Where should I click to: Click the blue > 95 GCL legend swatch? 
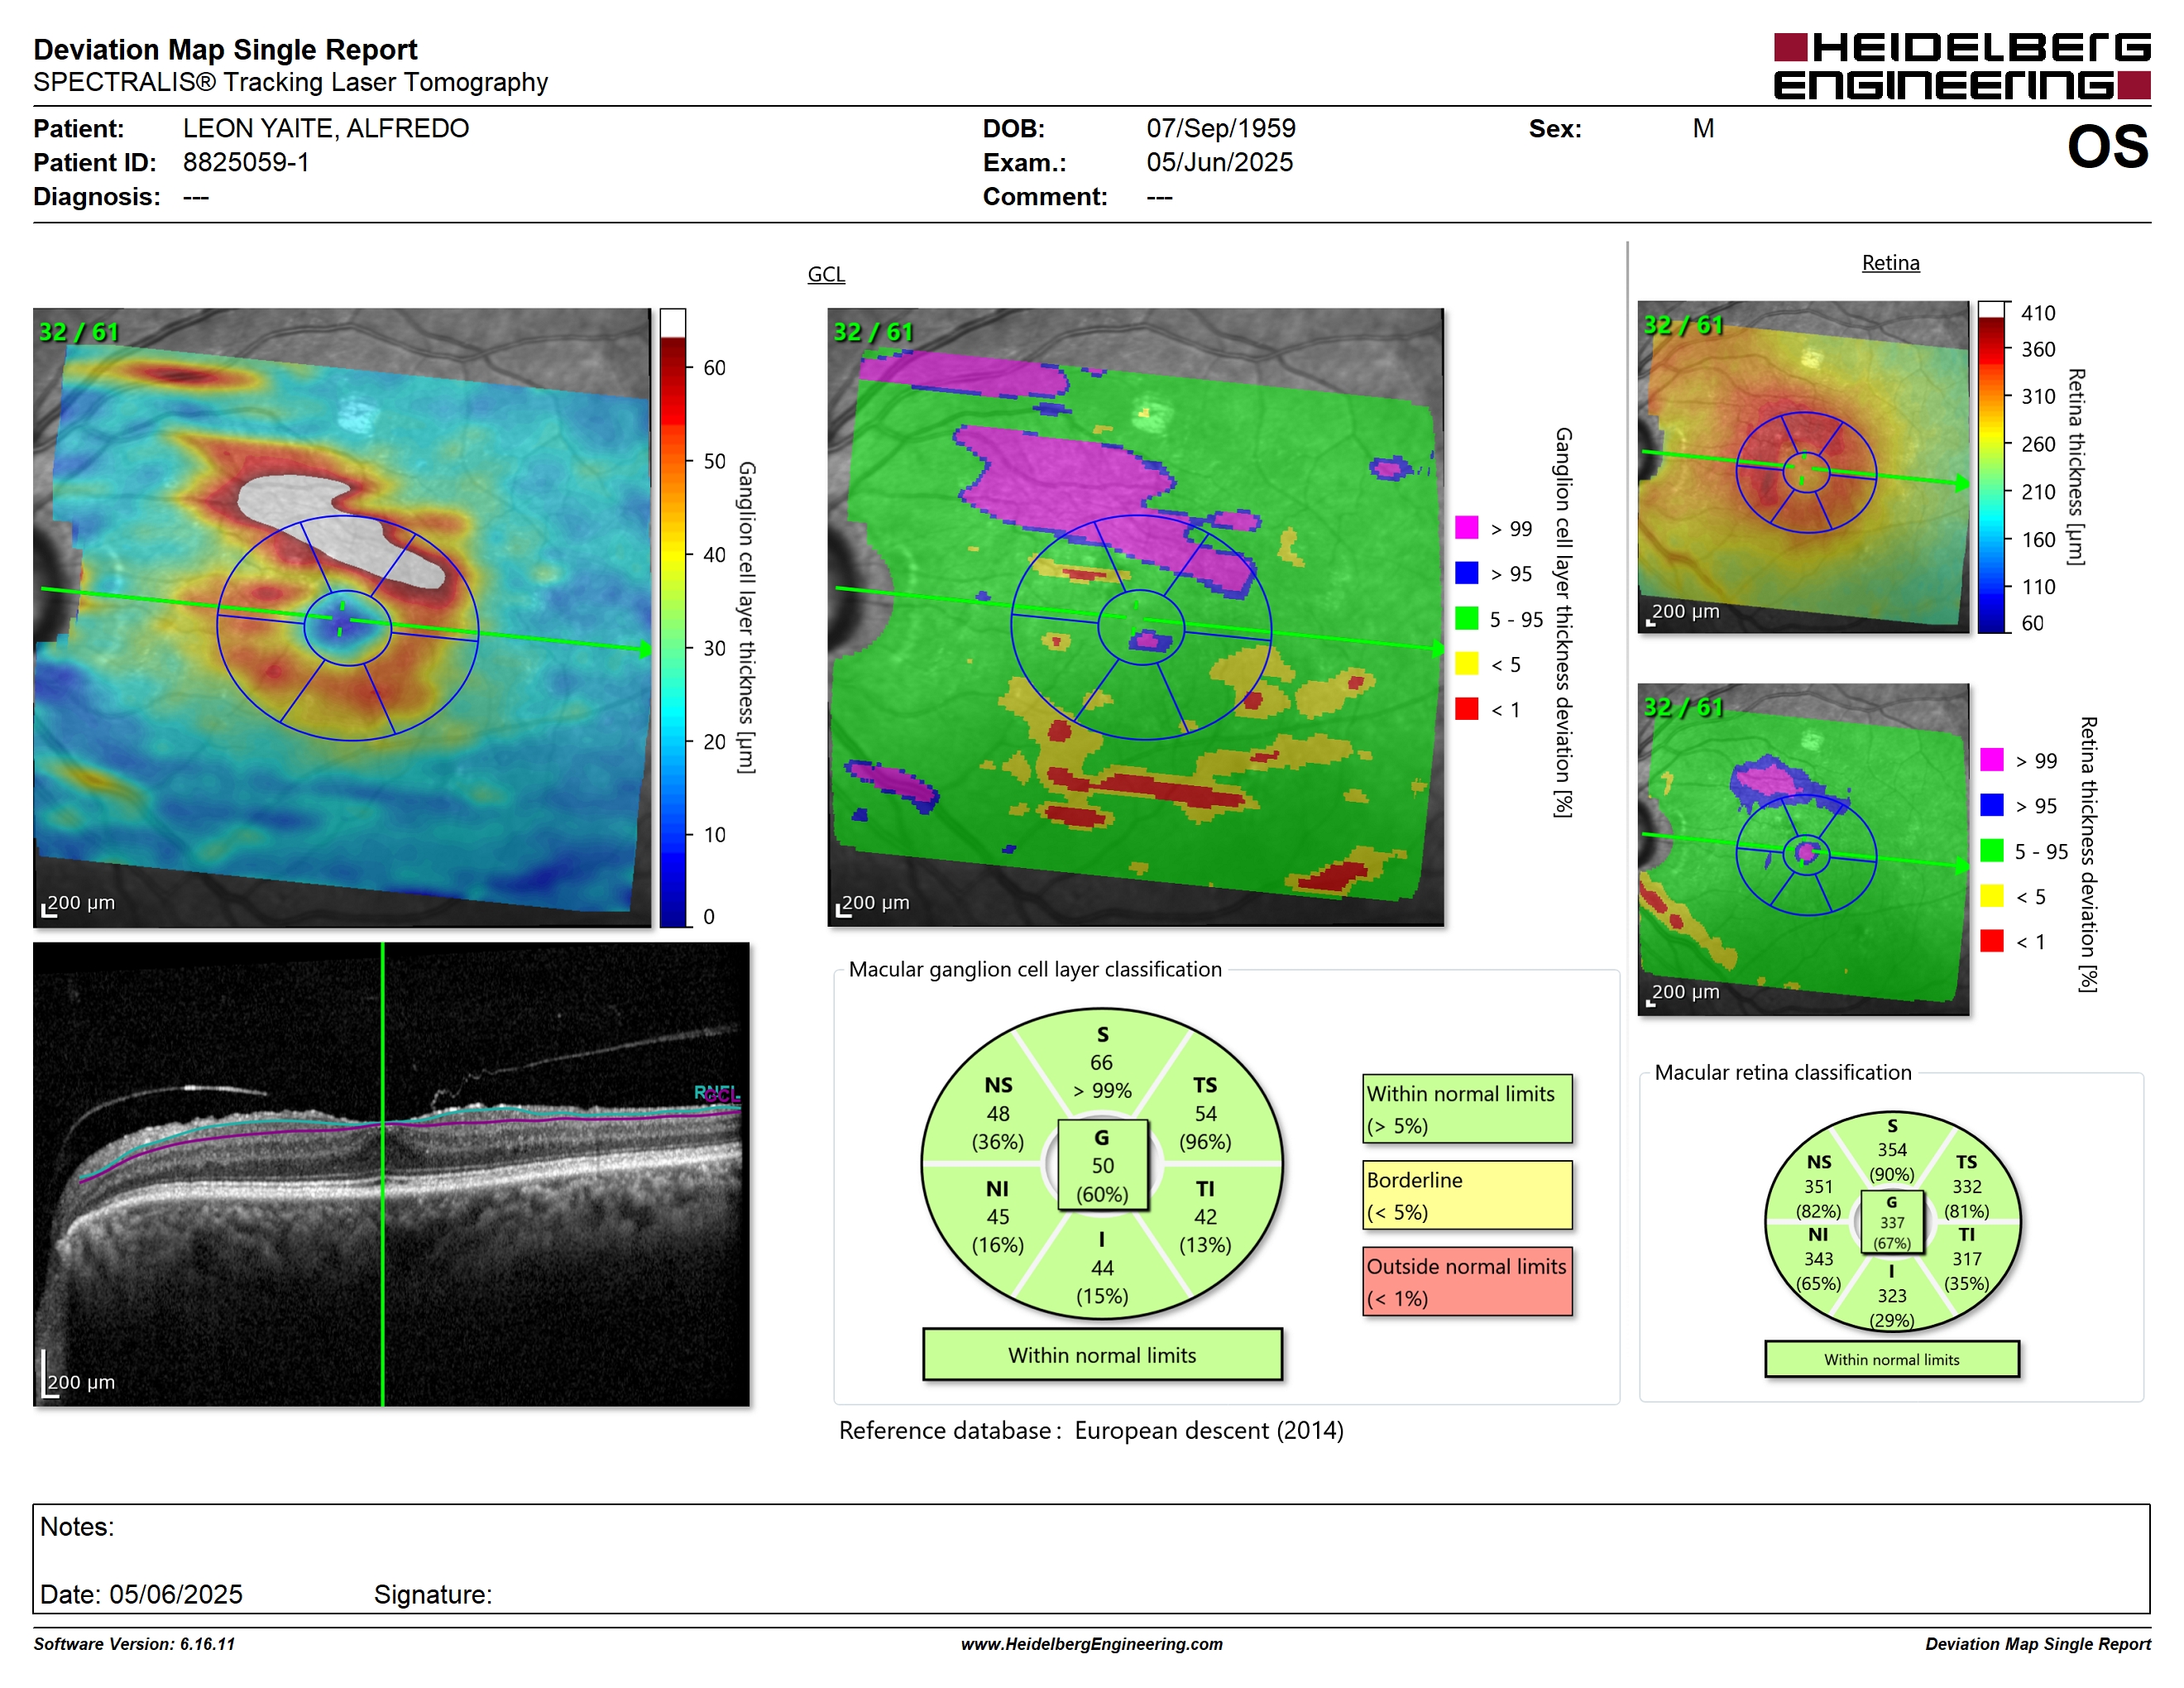[x=1466, y=572]
